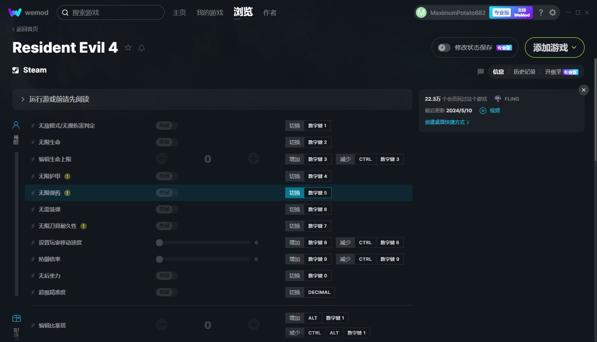
Task: Click the search magnifier icon
Action: point(65,12)
